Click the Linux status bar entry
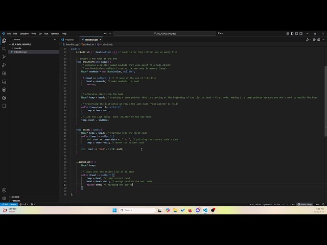327x245 pixels. (x=317, y=204)
